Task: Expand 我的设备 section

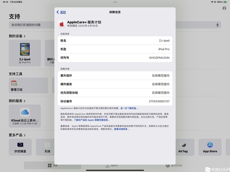Action: coord(17,36)
